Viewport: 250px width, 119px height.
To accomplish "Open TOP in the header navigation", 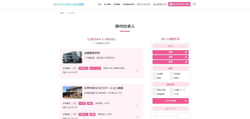I will point(99,4).
